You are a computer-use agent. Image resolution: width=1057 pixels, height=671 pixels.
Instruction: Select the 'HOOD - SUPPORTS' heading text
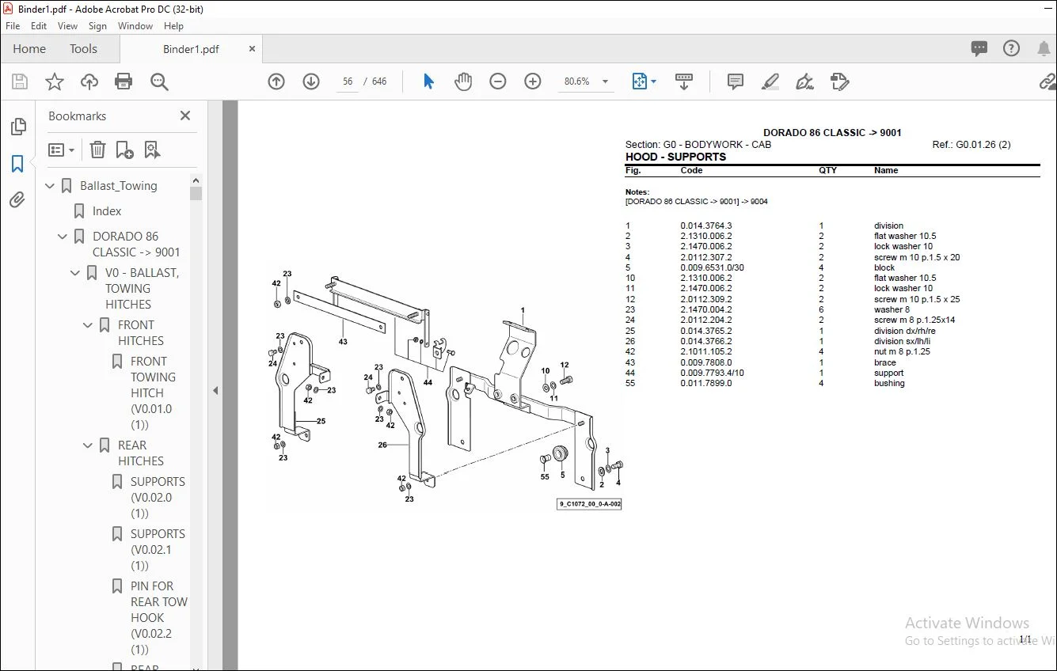pos(675,157)
